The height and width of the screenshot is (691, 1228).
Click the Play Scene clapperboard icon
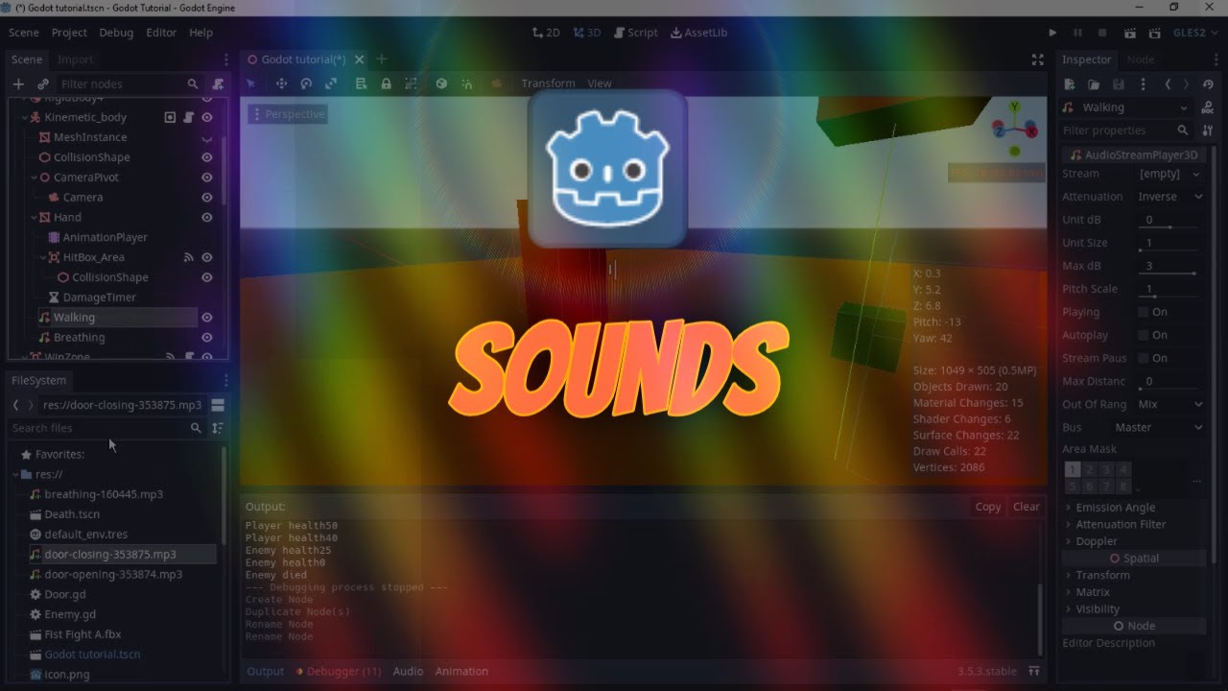click(x=1129, y=33)
